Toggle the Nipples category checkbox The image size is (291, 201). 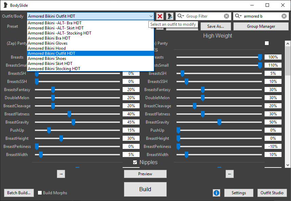tap(135, 162)
